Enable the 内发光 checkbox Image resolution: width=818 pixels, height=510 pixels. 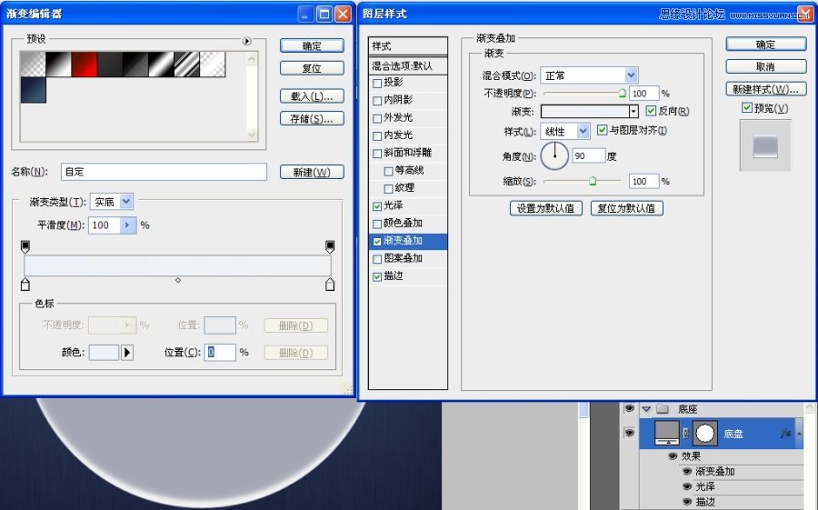click(377, 135)
